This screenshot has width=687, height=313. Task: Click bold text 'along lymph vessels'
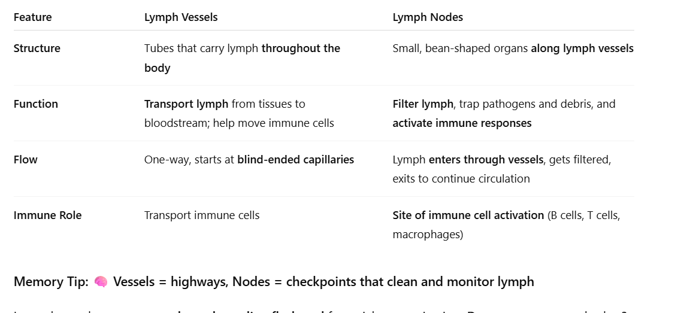click(582, 48)
